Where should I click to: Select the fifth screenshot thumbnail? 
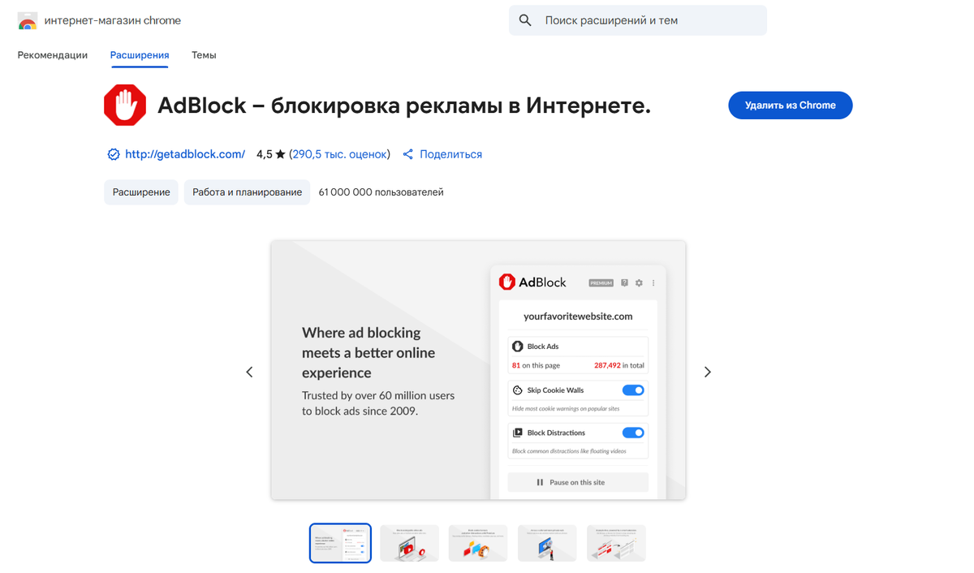[616, 543]
